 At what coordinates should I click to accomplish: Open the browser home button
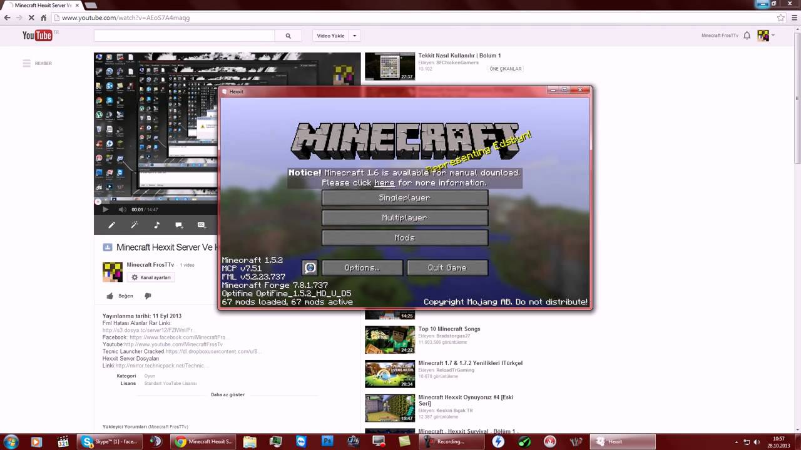[x=43, y=17]
